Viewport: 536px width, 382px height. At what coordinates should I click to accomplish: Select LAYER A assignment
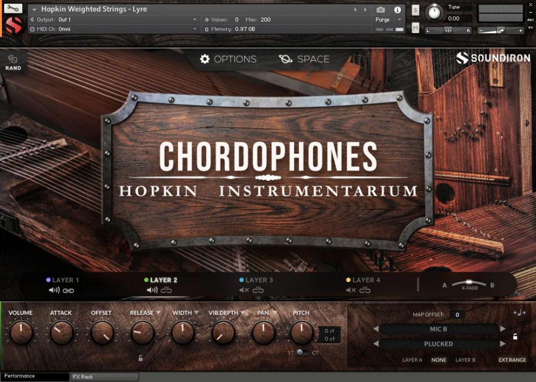[412, 360]
